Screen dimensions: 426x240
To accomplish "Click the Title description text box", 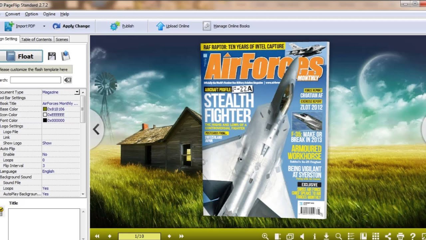I will [44, 224].
